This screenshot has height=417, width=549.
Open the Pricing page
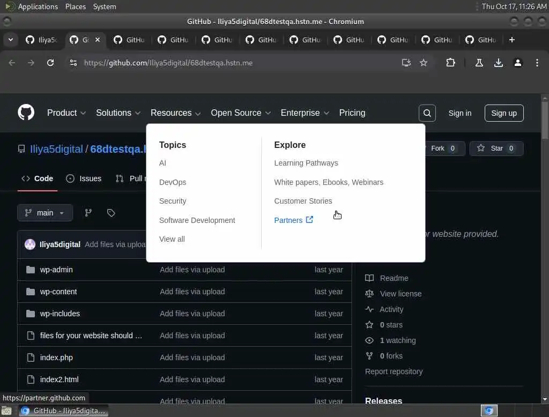click(x=352, y=113)
